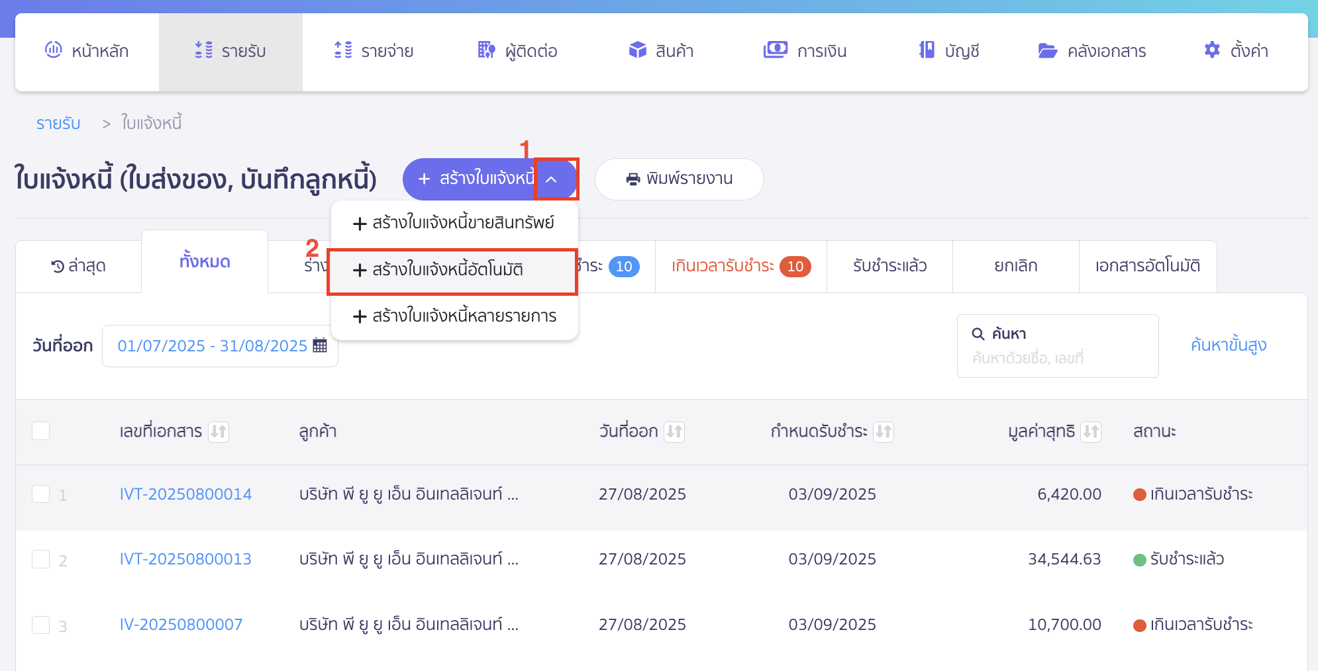Select the สินค้า (Products) cube icon
1318x671 pixels.
(636, 50)
